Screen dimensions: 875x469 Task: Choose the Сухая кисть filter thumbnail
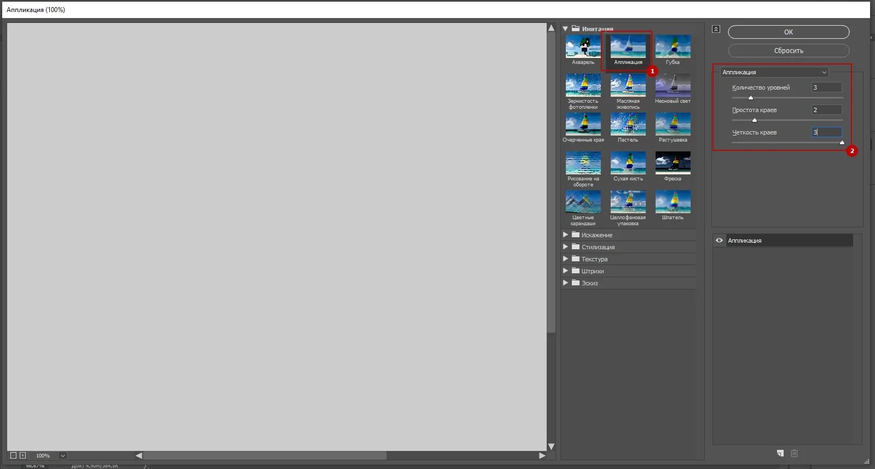pos(628,163)
